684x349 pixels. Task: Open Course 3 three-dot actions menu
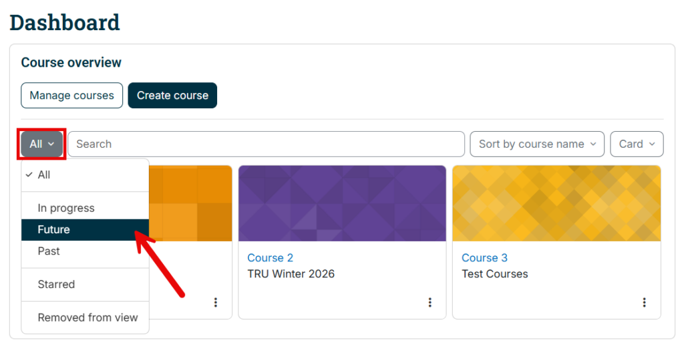click(644, 302)
